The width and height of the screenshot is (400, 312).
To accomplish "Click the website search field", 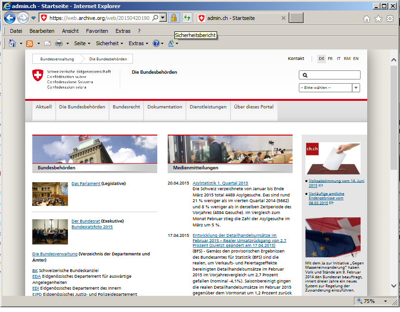I will 329,75.
